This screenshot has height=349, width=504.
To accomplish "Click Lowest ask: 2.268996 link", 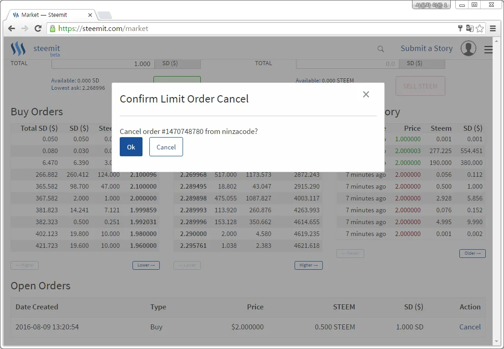I will point(78,88).
